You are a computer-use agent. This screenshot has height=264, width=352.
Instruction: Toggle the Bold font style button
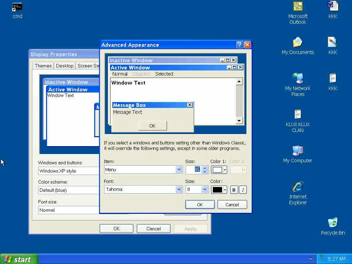coord(234,190)
